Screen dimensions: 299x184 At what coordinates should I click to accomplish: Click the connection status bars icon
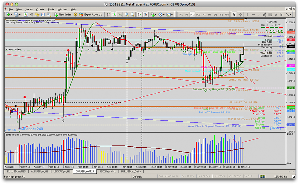(262, 176)
